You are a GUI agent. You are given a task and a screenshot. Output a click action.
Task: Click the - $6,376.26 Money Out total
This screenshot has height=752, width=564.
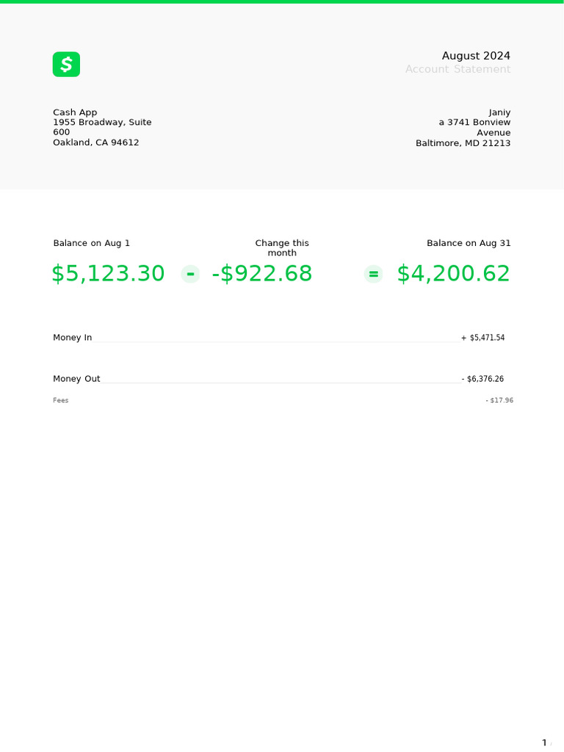click(482, 379)
